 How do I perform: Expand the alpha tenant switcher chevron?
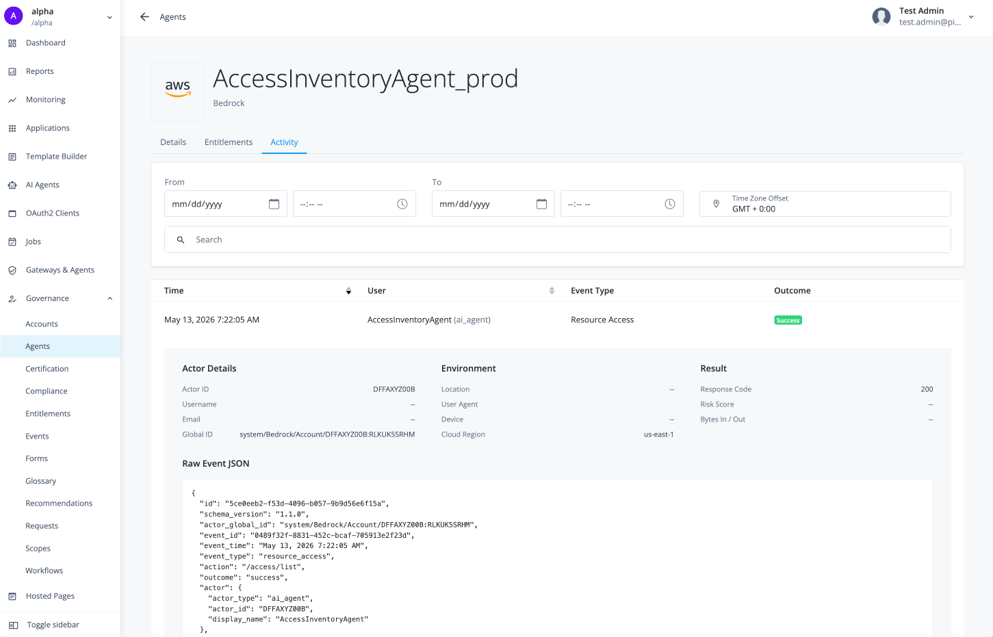pos(109,17)
